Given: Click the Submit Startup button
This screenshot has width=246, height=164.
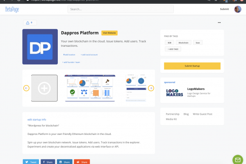Looking at the screenshot, I should point(192,66).
